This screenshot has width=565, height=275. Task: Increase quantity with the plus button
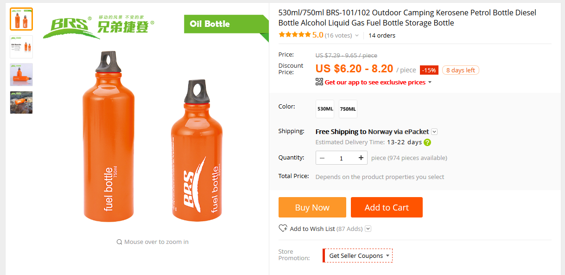361,158
